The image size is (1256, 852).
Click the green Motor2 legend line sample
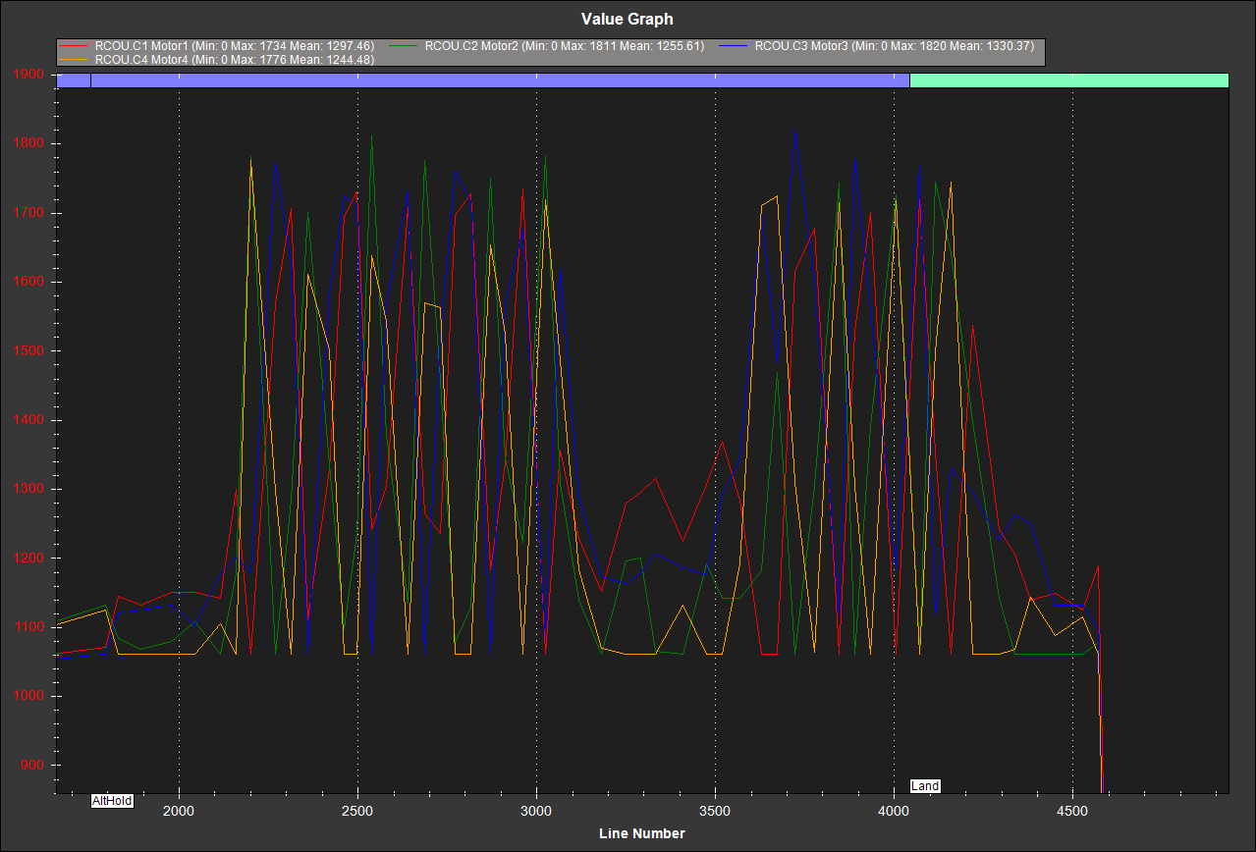coord(404,46)
